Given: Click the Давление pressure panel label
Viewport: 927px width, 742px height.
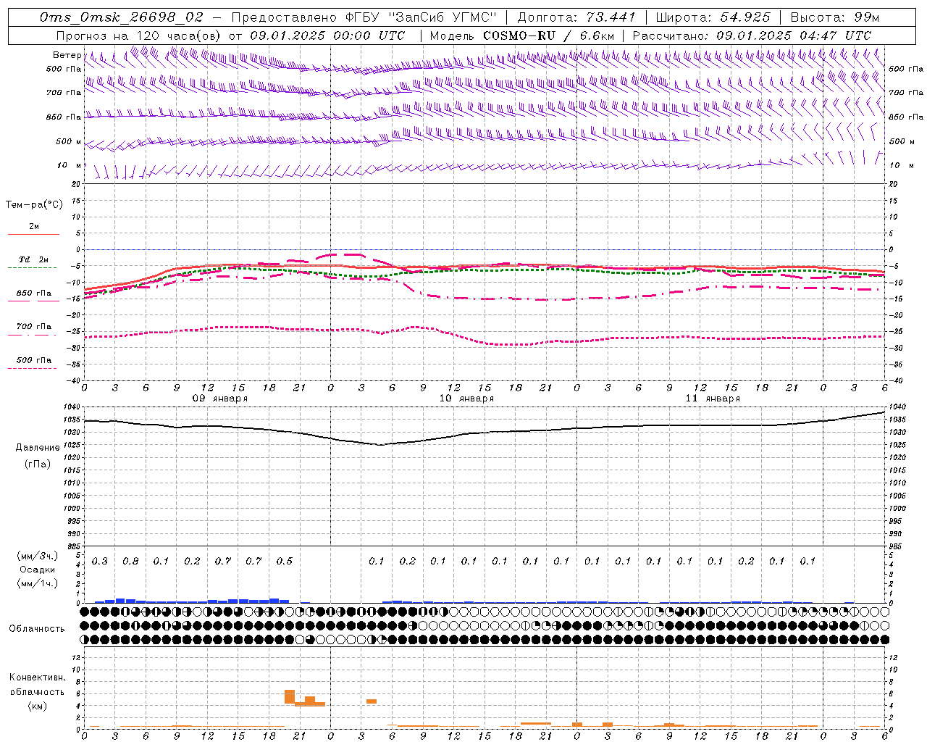Looking at the screenshot, I should coord(38,447).
